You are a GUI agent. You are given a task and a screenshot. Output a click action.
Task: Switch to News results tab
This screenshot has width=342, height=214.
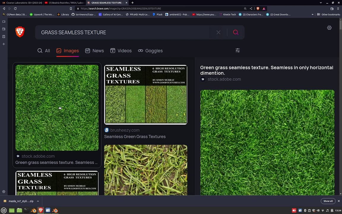[x=94, y=51]
